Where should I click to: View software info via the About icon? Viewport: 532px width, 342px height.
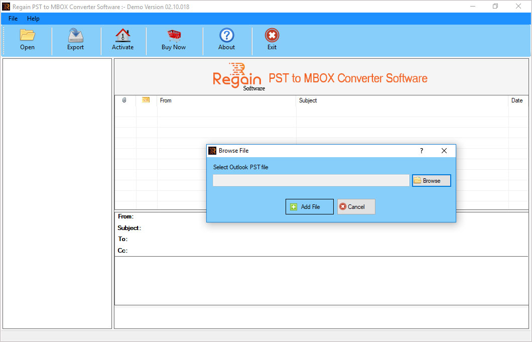tap(226, 39)
